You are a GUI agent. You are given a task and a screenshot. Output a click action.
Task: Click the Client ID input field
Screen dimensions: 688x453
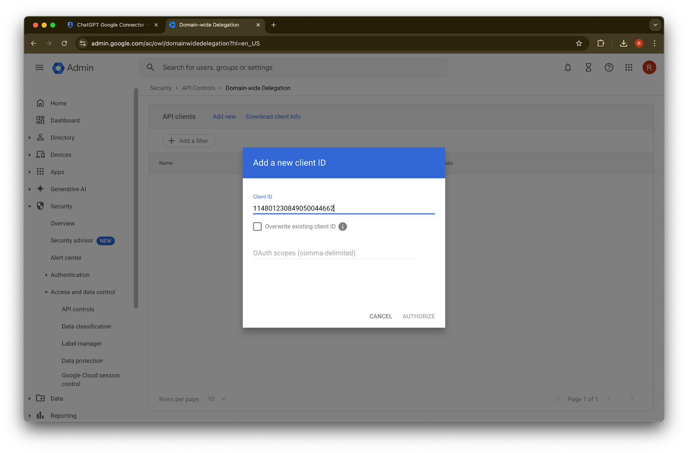click(344, 208)
